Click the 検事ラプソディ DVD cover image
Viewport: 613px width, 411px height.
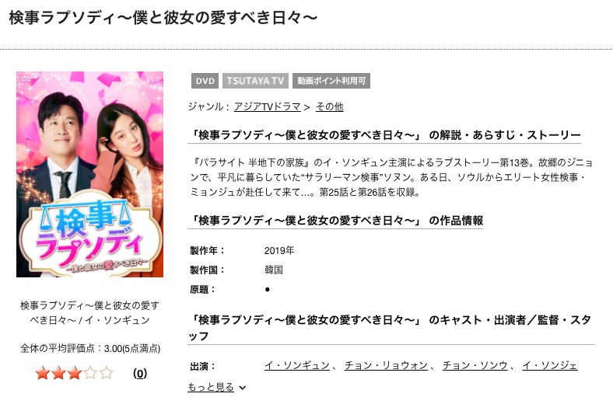[x=90, y=174]
